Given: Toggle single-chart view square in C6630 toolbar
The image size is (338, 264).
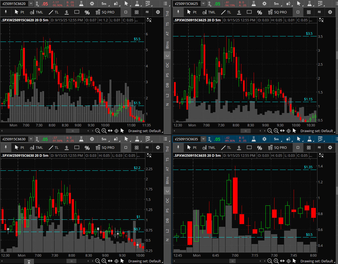Looking at the screenshot, I should [x=126, y=147].
